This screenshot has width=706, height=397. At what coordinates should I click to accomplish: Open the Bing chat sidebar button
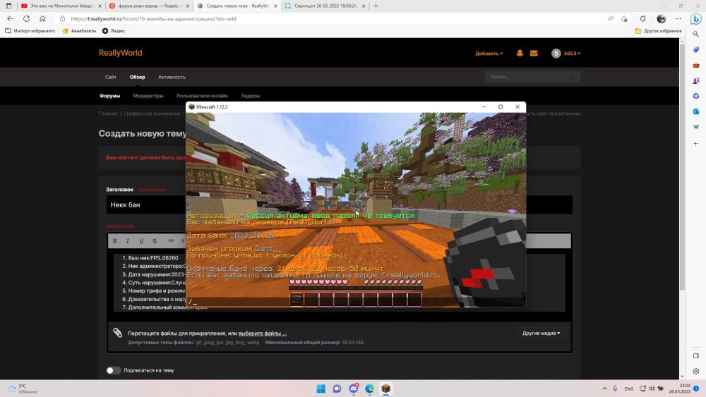pos(695,19)
